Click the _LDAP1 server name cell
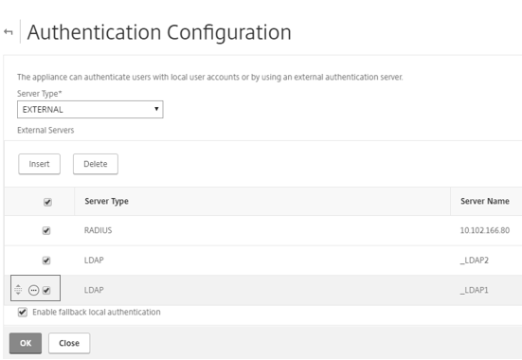This screenshot has height=360, width=522. (x=475, y=290)
